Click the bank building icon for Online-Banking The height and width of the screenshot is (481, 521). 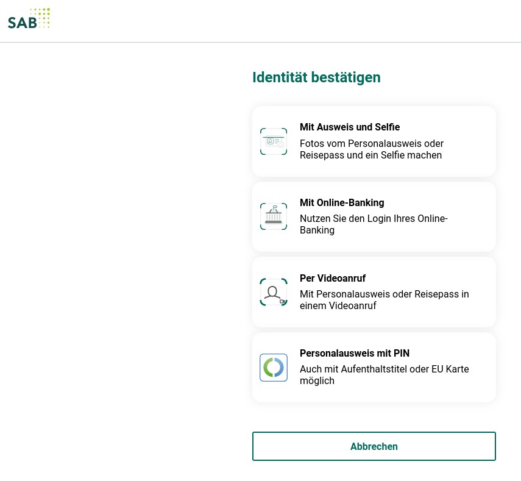pos(274,216)
